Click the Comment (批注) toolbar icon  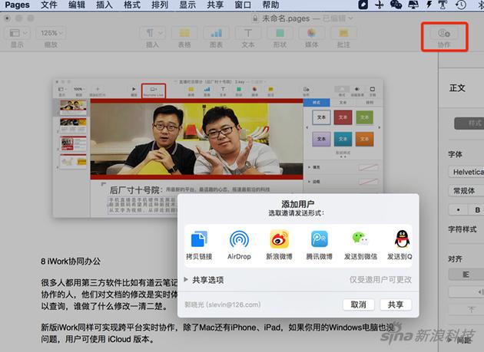click(x=343, y=33)
